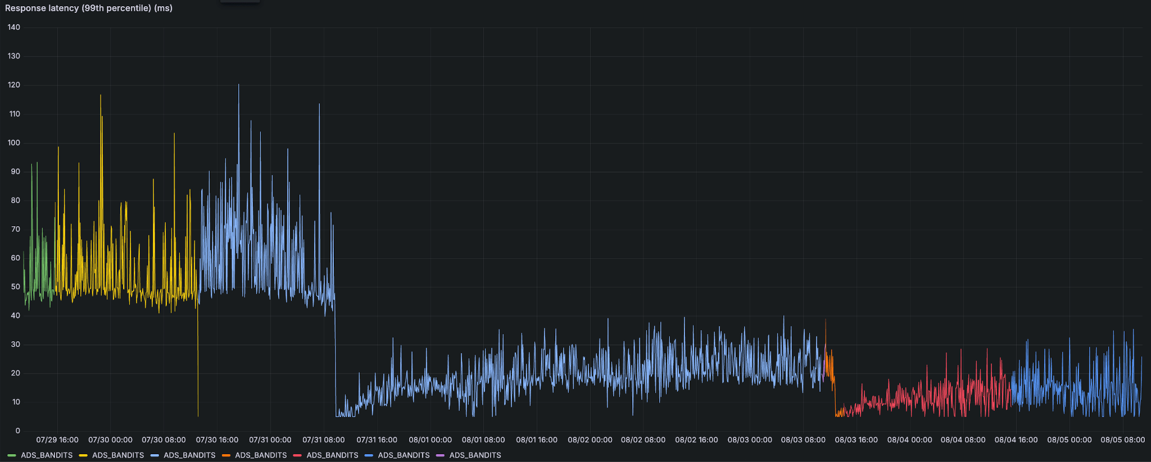Click the 08/03 08:00 time axis label

click(803, 440)
